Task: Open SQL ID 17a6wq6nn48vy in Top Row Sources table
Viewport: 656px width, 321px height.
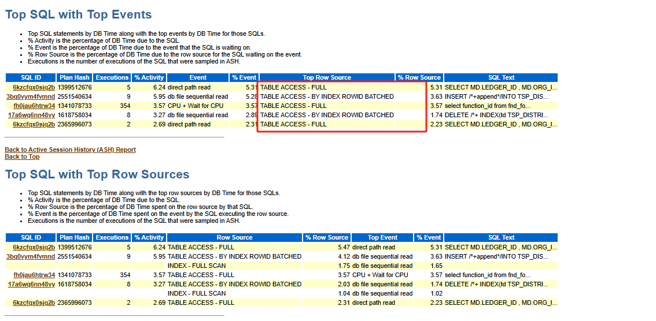Action: (31, 284)
